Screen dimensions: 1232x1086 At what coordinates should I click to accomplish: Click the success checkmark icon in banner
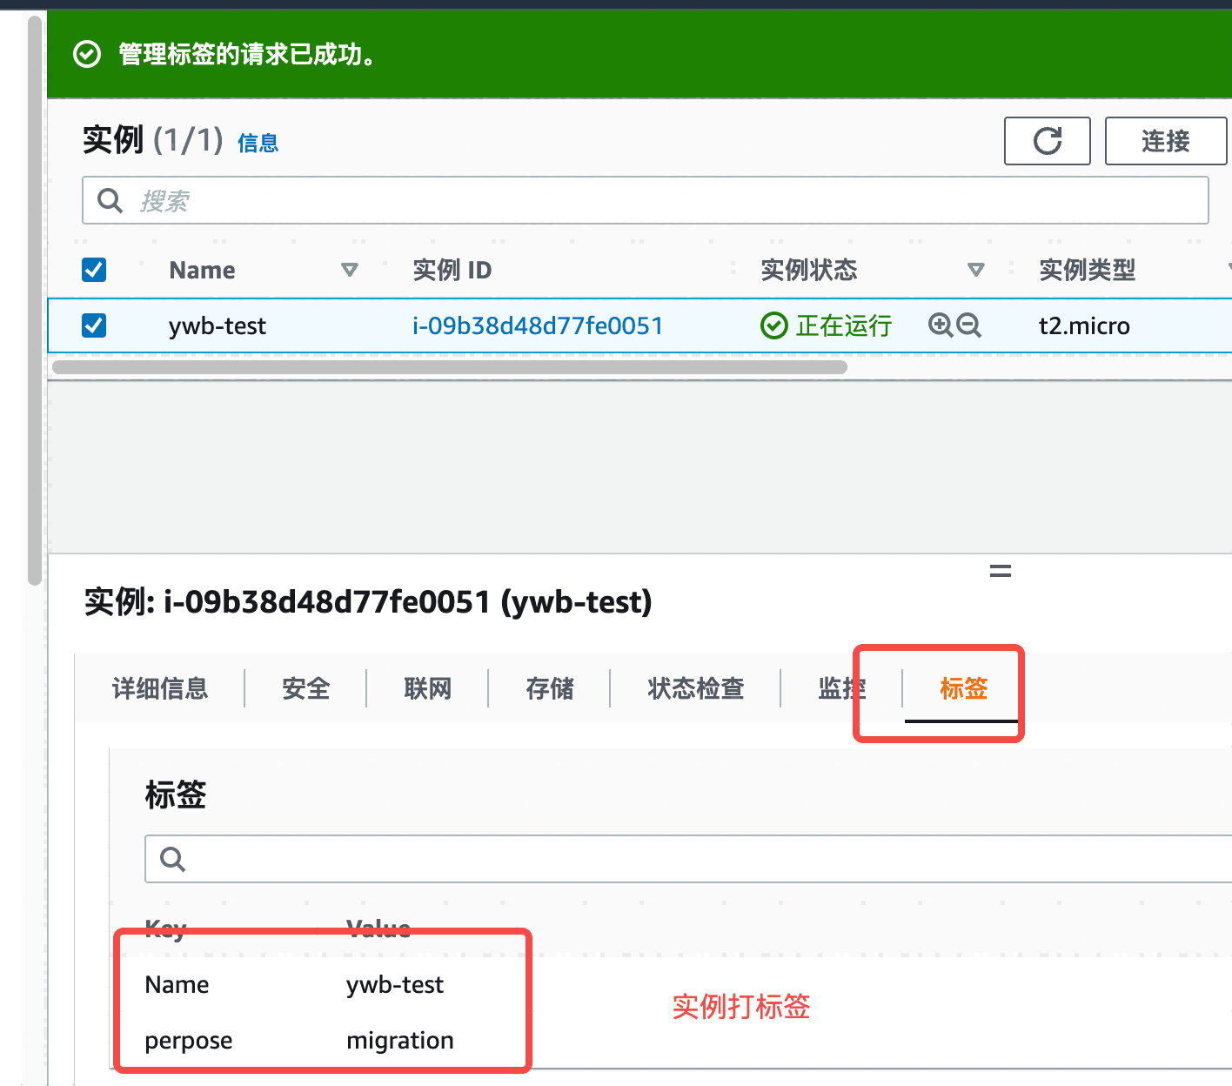coord(87,55)
